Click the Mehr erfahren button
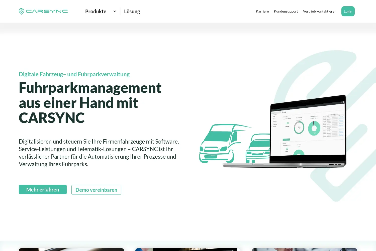 tap(43, 190)
